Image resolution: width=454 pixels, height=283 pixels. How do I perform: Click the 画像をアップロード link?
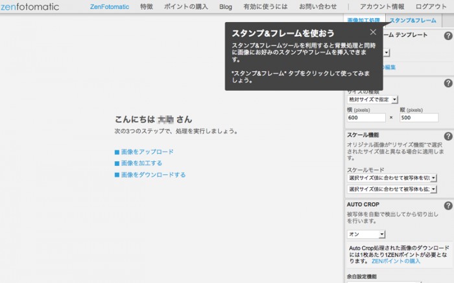coord(147,152)
